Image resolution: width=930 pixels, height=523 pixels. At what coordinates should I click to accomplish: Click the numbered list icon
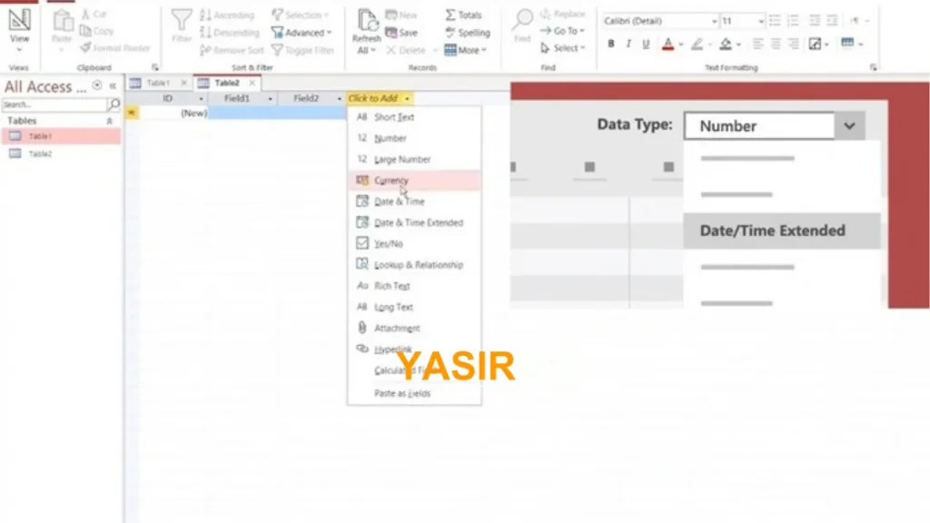pyautogui.click(x=793, y=21)
